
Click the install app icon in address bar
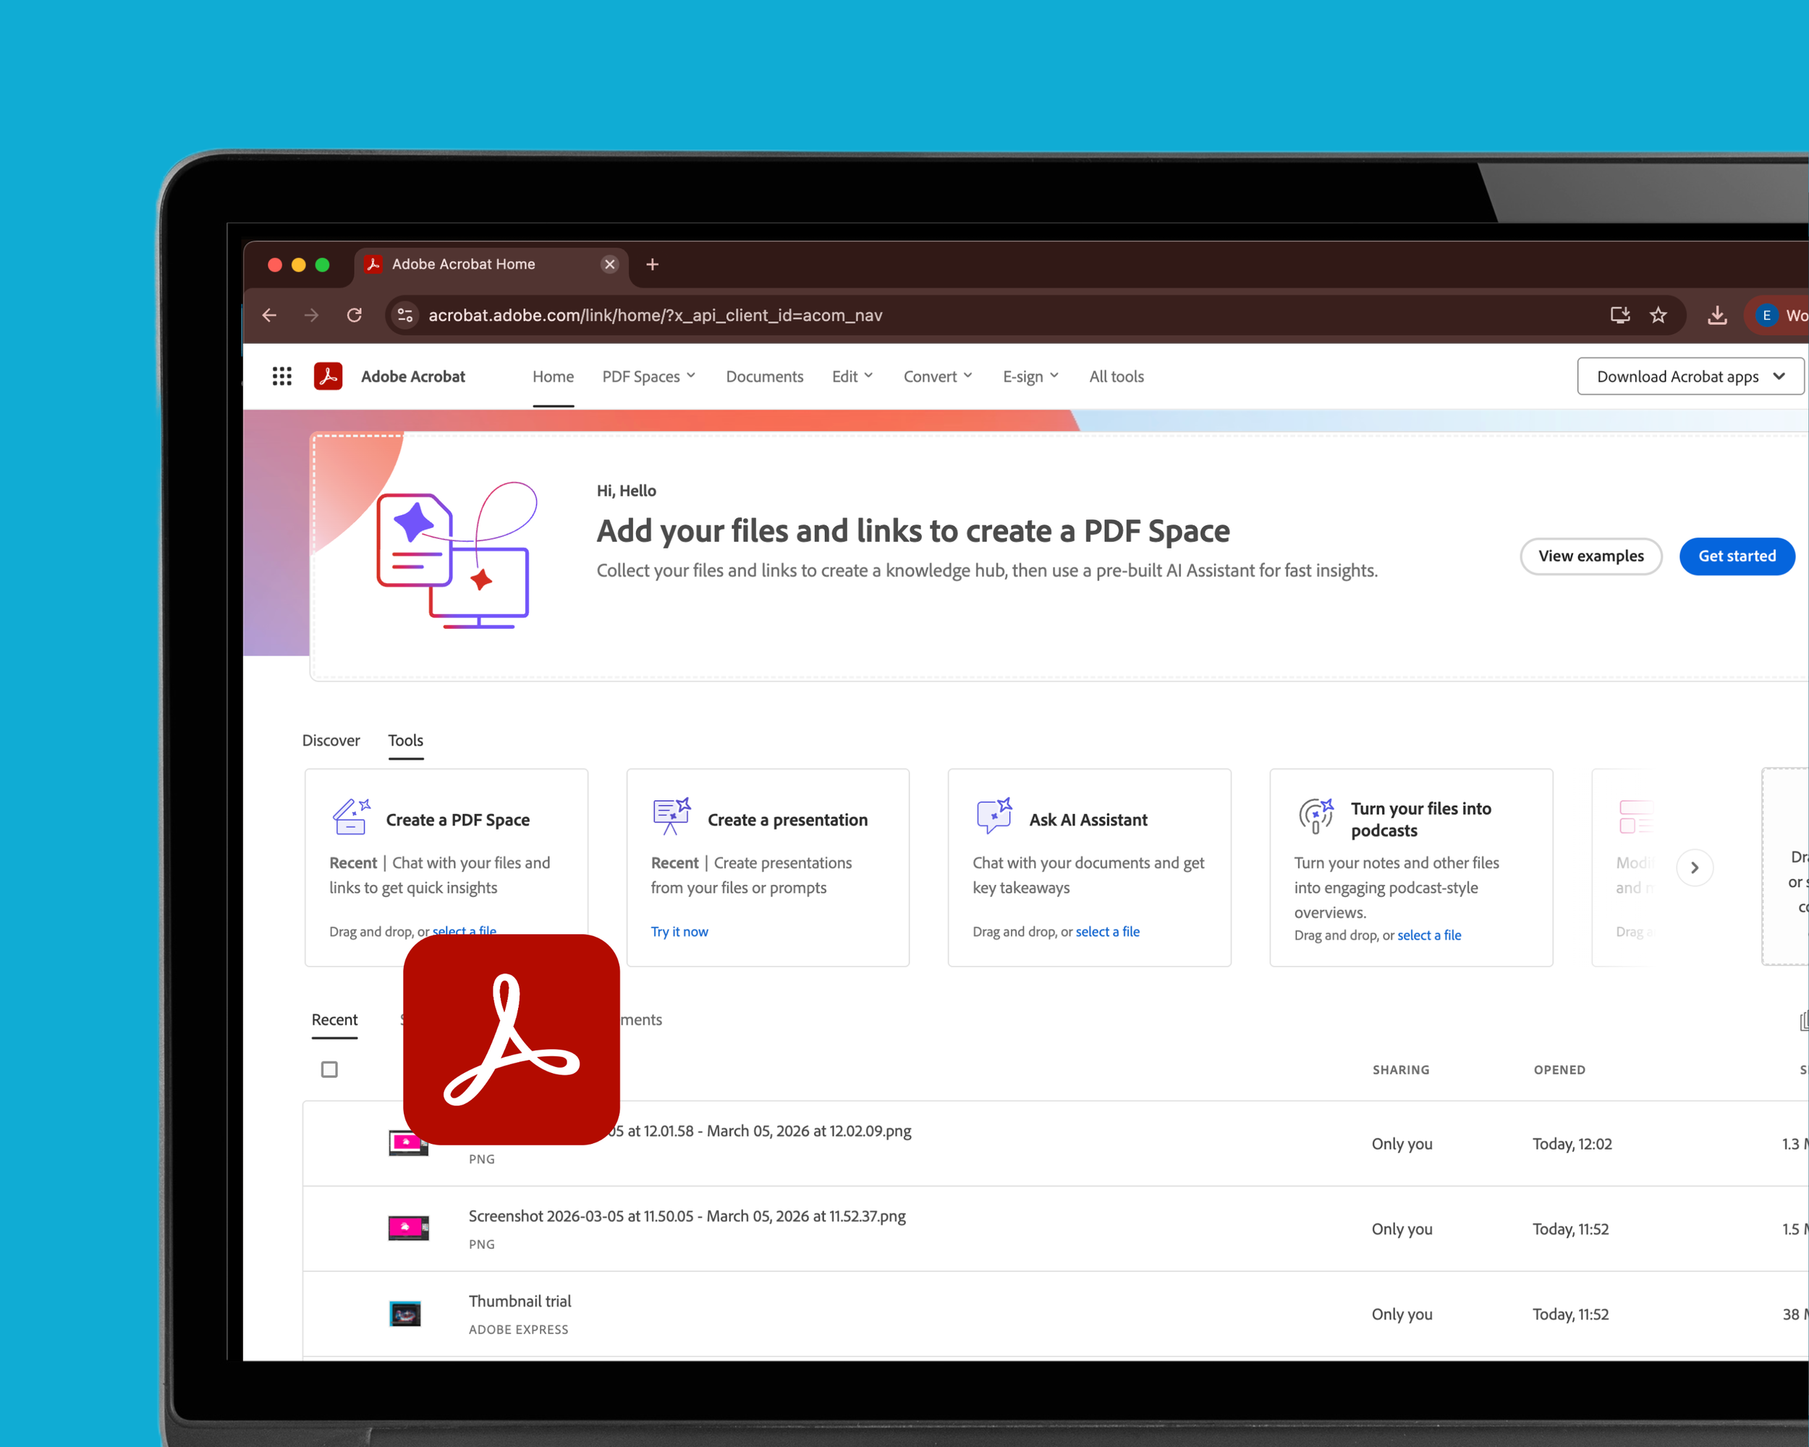click(x=1619, y=315)
